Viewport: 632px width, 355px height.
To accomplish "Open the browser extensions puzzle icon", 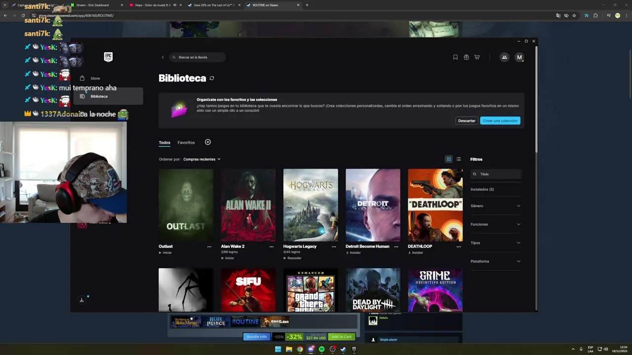I will 595,15.
